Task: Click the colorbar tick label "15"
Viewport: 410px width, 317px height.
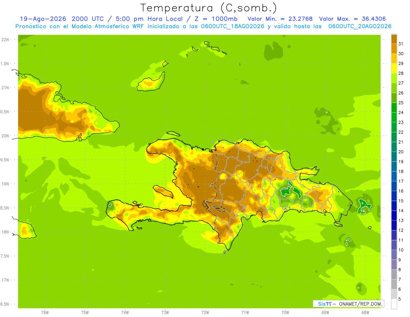Action: coord(401,201)
